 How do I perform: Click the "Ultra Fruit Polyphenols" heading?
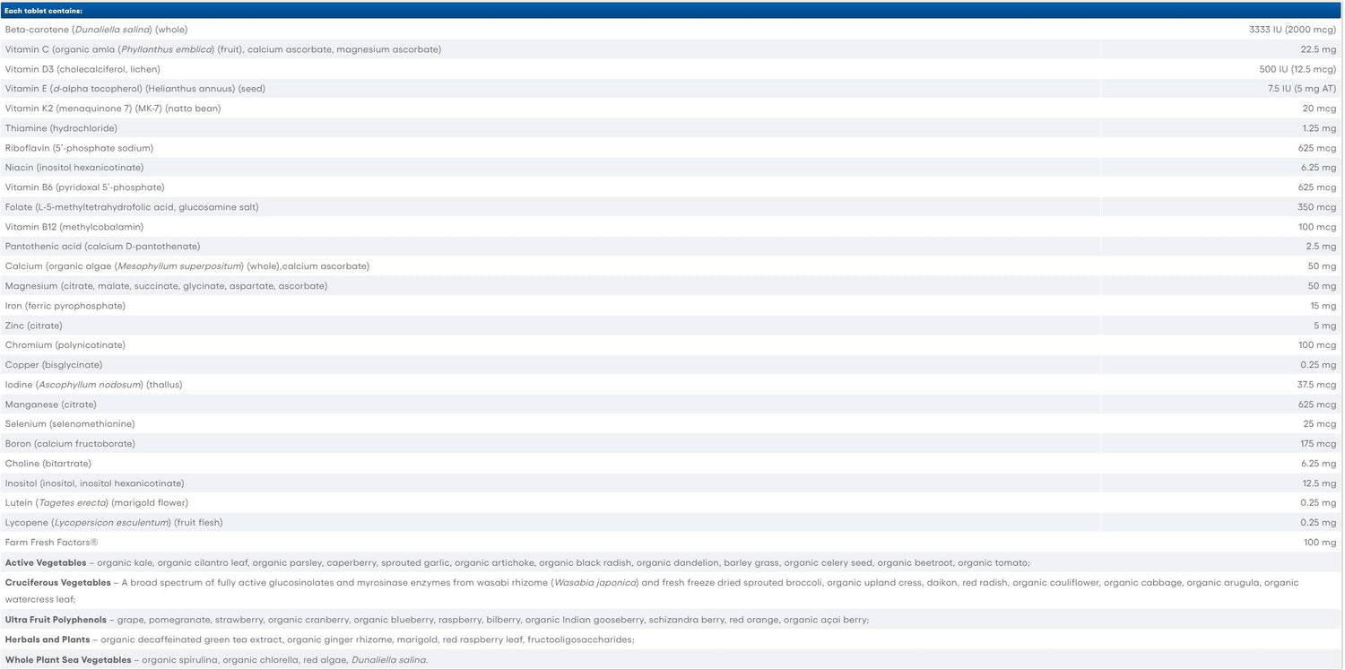pyautogui.click(x=56, y=620)
